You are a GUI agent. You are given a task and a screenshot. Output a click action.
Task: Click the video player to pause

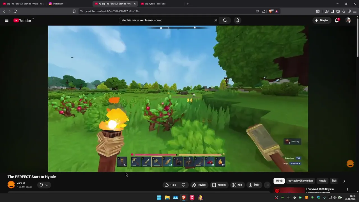[178, 99]
